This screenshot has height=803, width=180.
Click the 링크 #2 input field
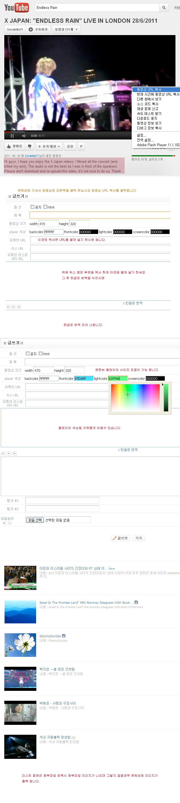tap(62, 509)
